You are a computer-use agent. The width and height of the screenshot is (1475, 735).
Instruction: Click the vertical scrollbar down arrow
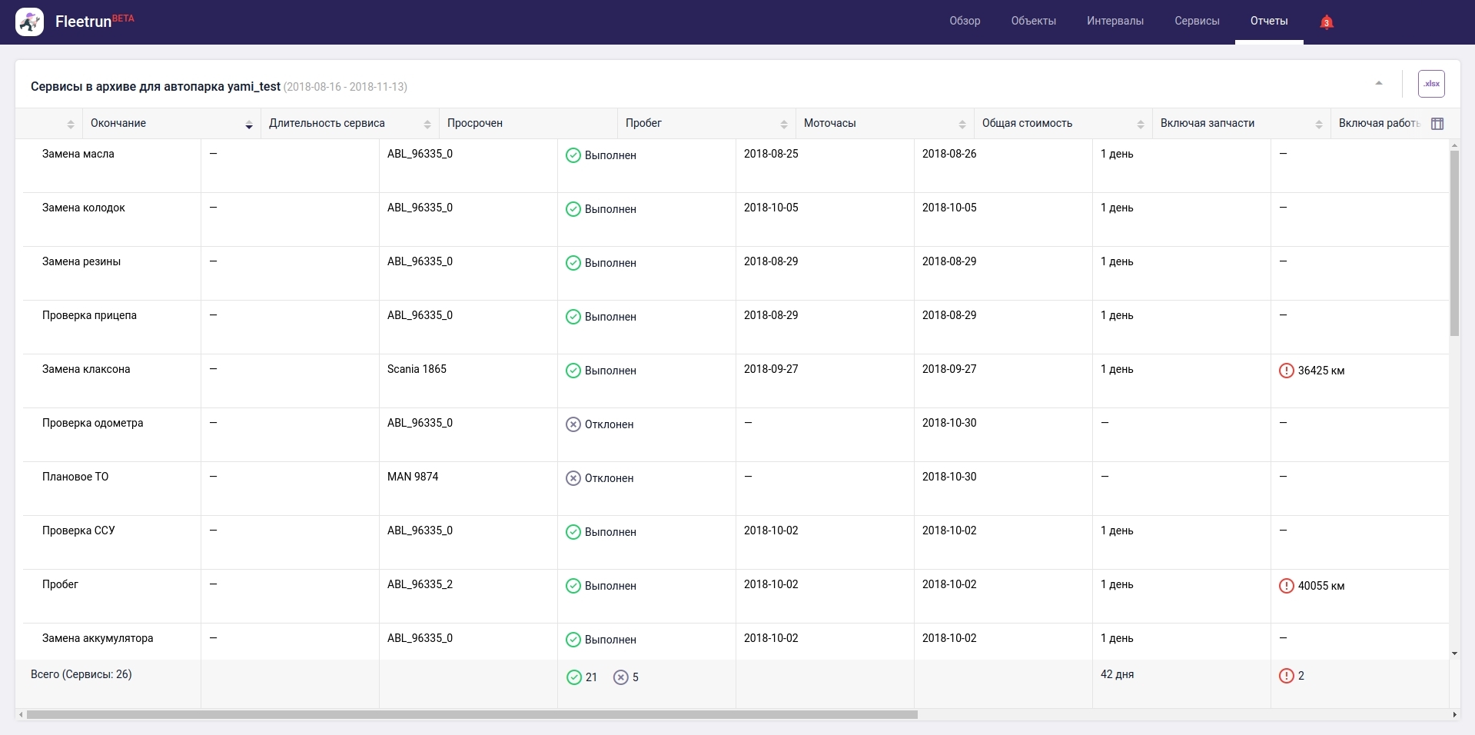(1454, 654)
